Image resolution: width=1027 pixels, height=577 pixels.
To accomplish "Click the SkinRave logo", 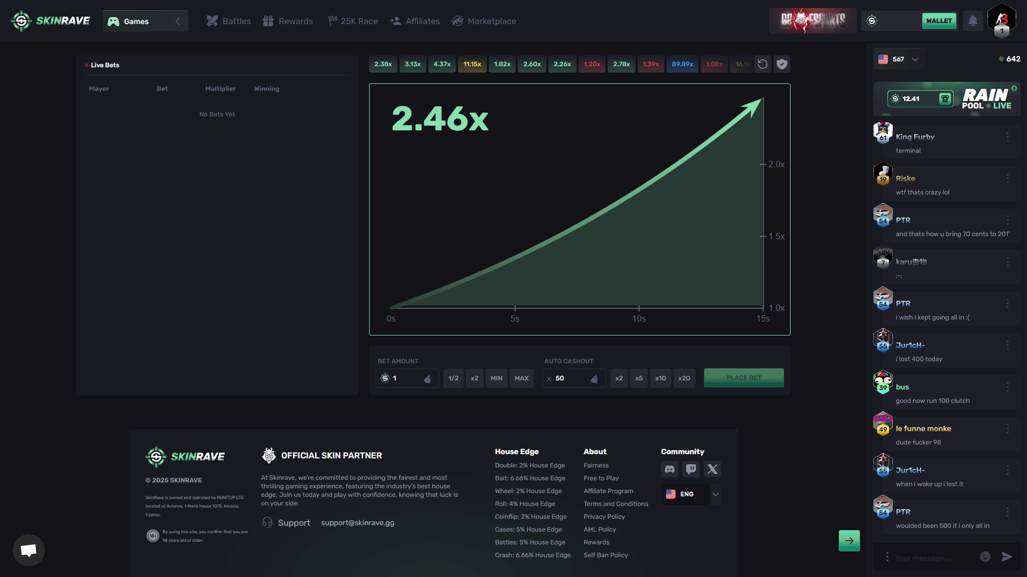I will pyautogui.click(x=50, y=21).
